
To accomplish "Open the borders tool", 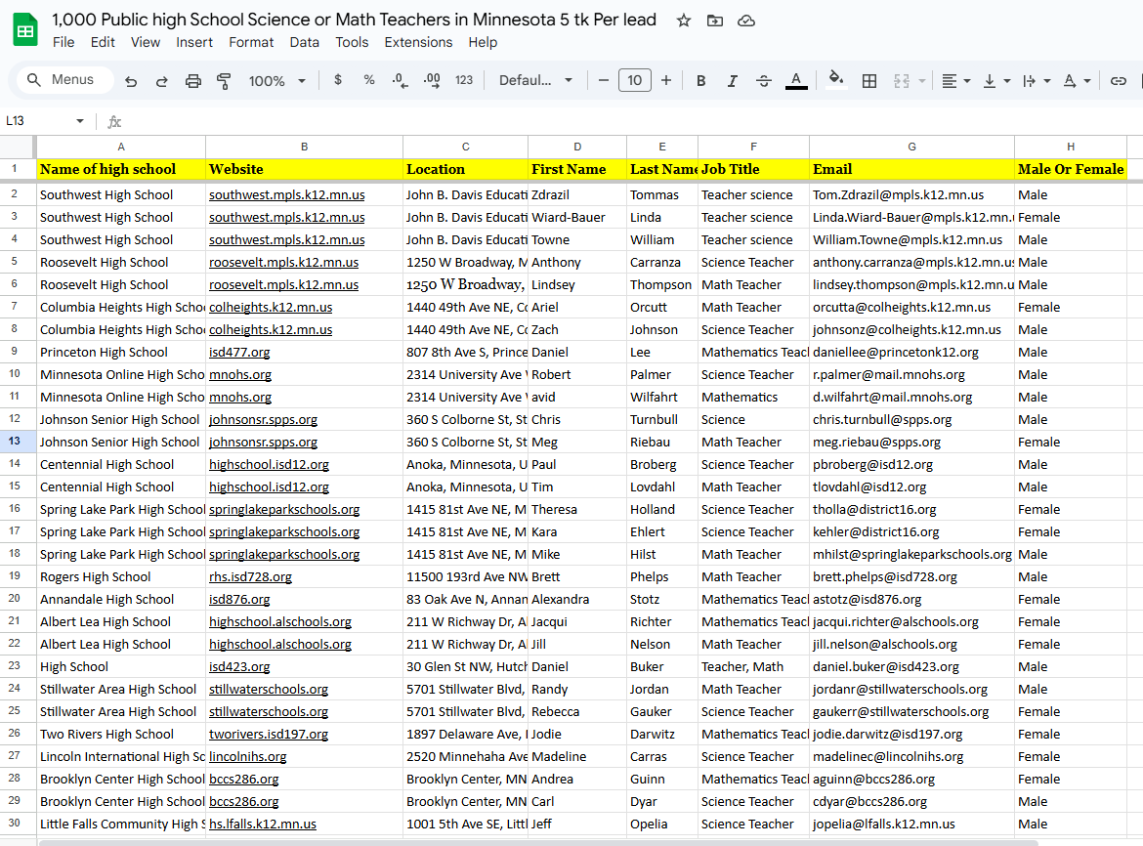I will click(x=868, y=81).
